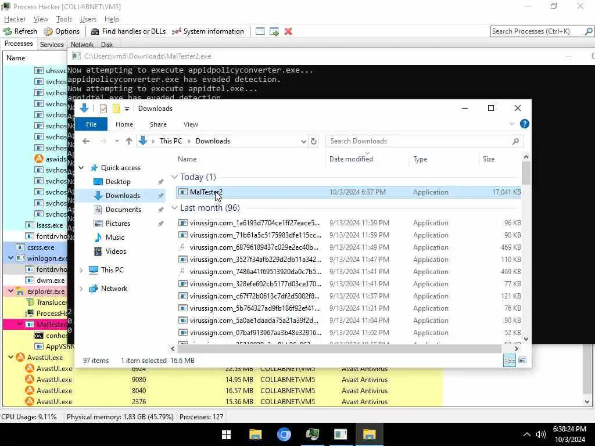Click the Windows Start button
Screen dimensions: 595x446
click(x=227, y=434)
